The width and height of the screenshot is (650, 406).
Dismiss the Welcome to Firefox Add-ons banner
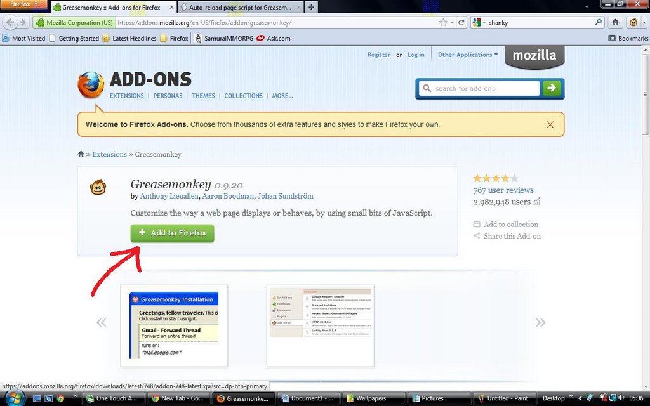(550, 124)
